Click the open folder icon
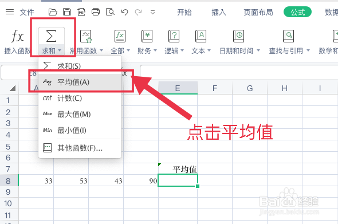The width and height of the screenshot is (338, 224). (x=53, y=12)
